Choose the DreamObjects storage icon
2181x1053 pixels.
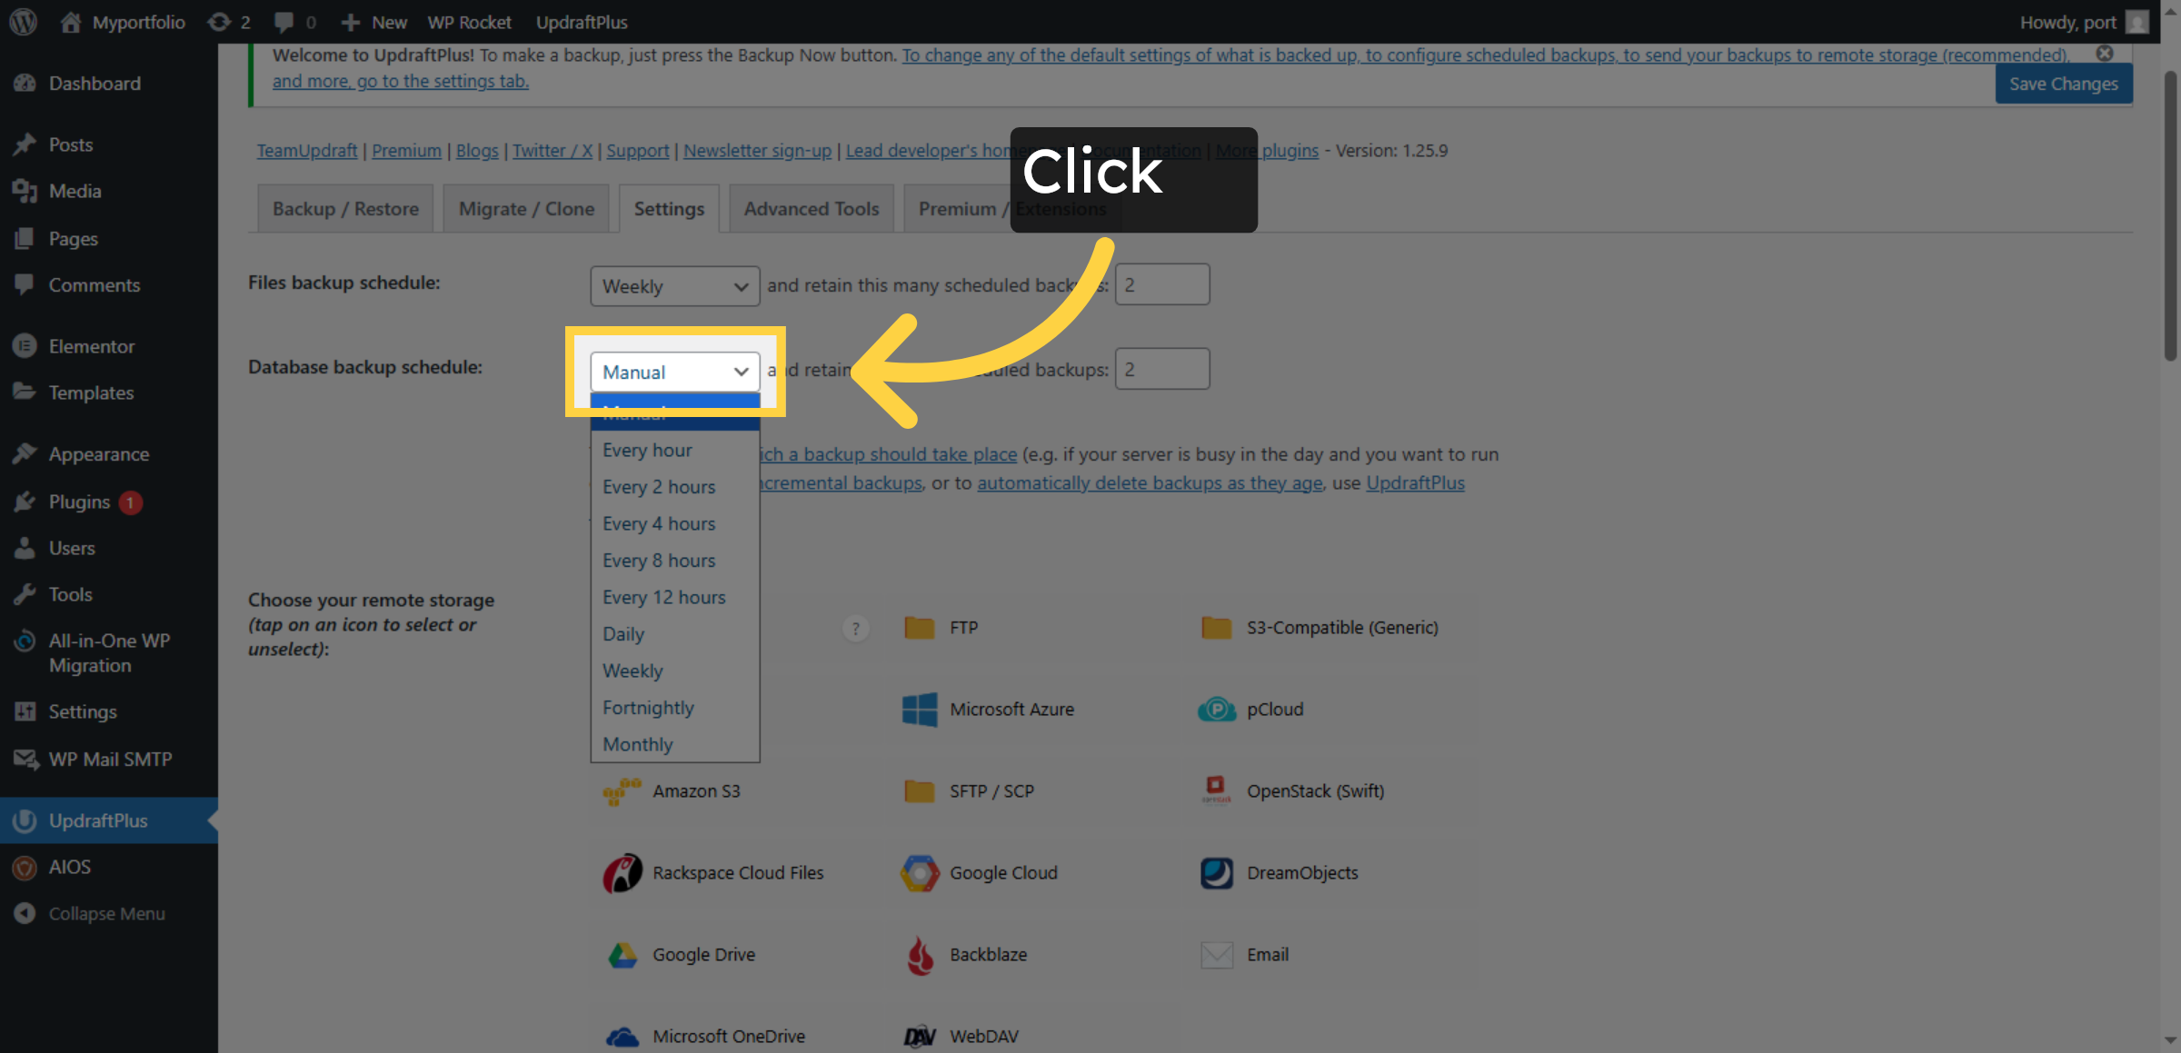(1216, 873)
